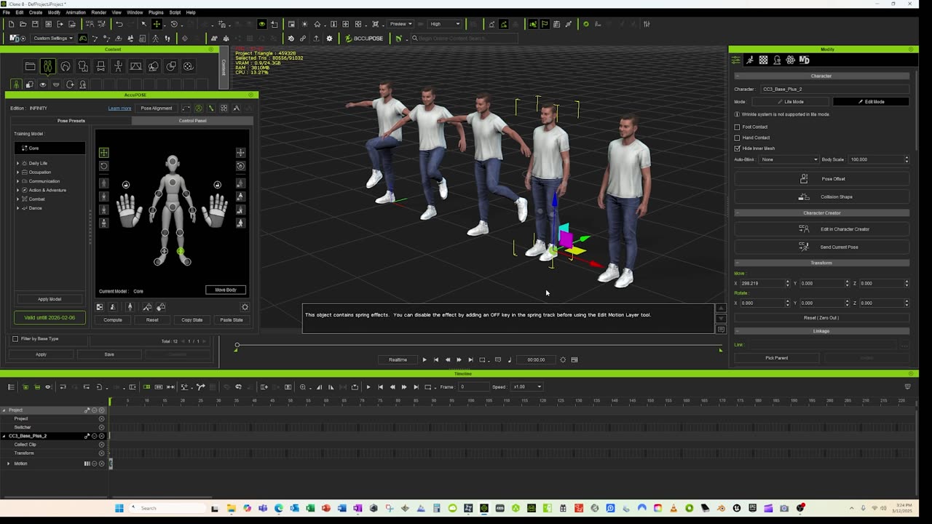Click the Modify panel checkerboard material icon
The image size is (932, 524).
click(x=763, y=60)
